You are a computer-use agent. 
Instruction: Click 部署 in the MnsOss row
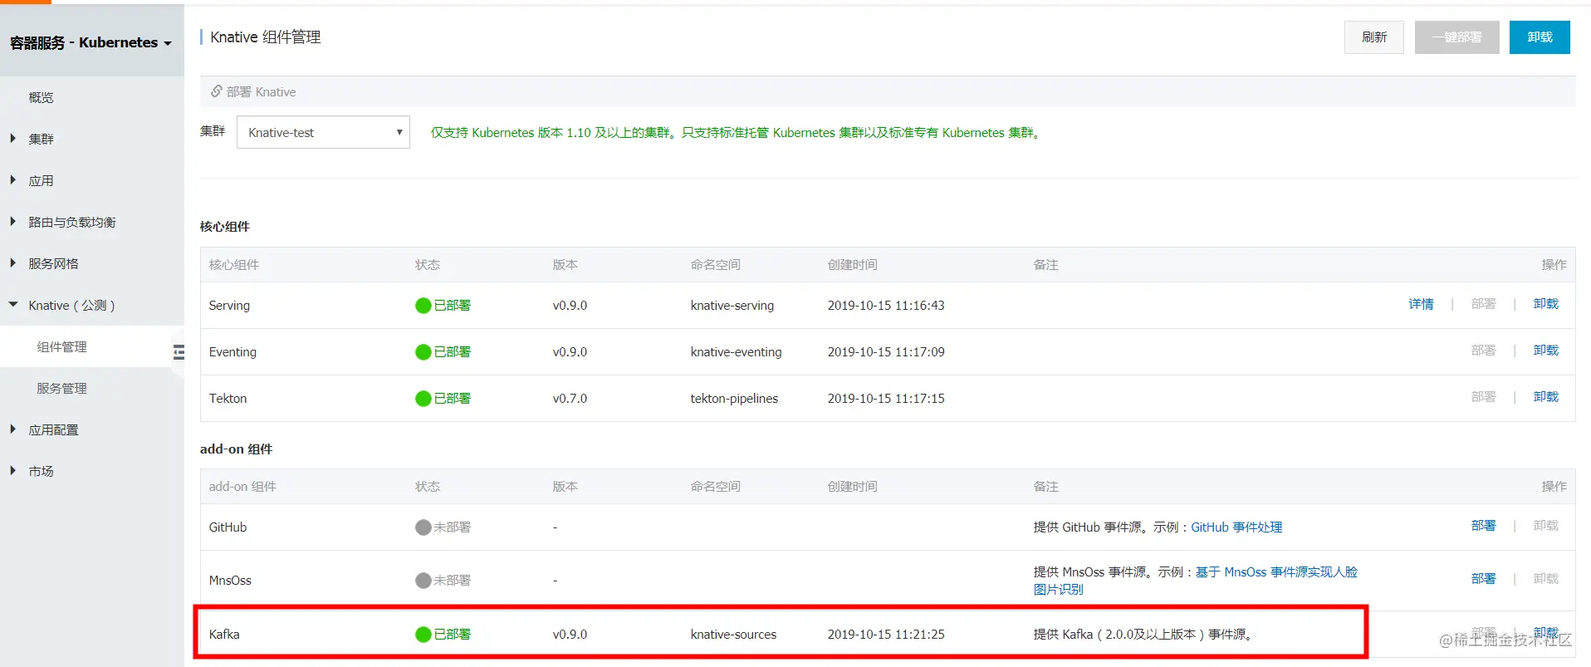tap(1483, 579)
